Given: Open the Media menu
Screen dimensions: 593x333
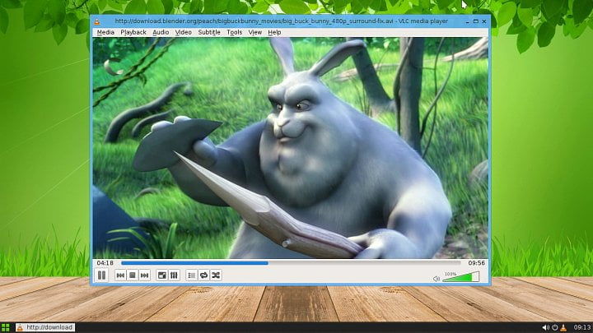Looking at the screenshot, I should click(x=105, y=32).
